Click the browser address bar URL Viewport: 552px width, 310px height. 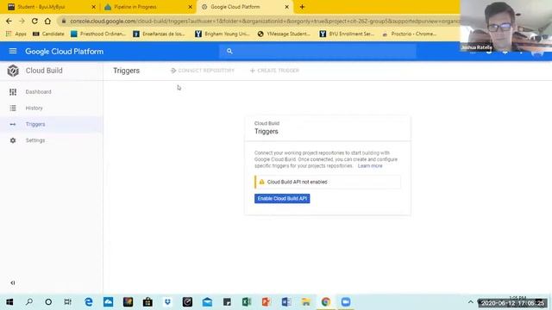point(264,21)
